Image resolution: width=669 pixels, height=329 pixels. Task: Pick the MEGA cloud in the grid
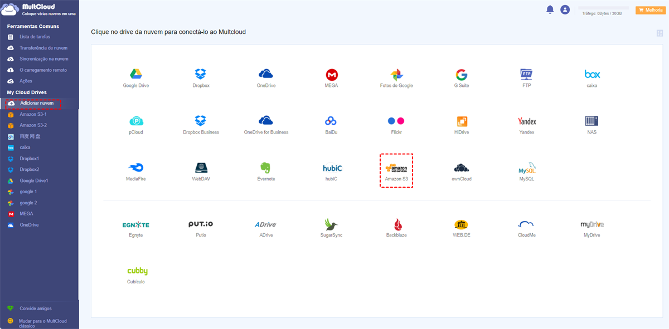[x=332, y=78]
